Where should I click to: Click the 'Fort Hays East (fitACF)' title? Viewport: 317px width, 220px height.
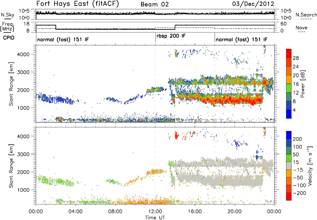tap(78, 4)
